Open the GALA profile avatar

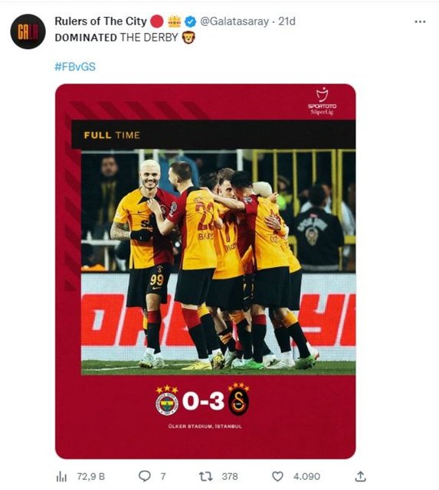28,31
